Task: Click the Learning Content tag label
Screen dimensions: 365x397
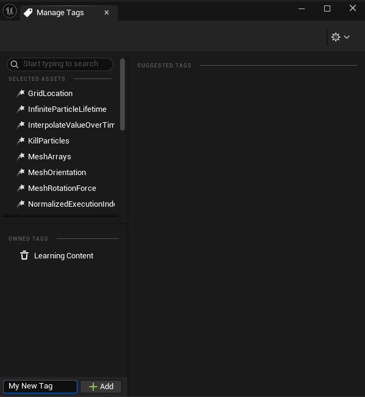Action: pos(64,256)
